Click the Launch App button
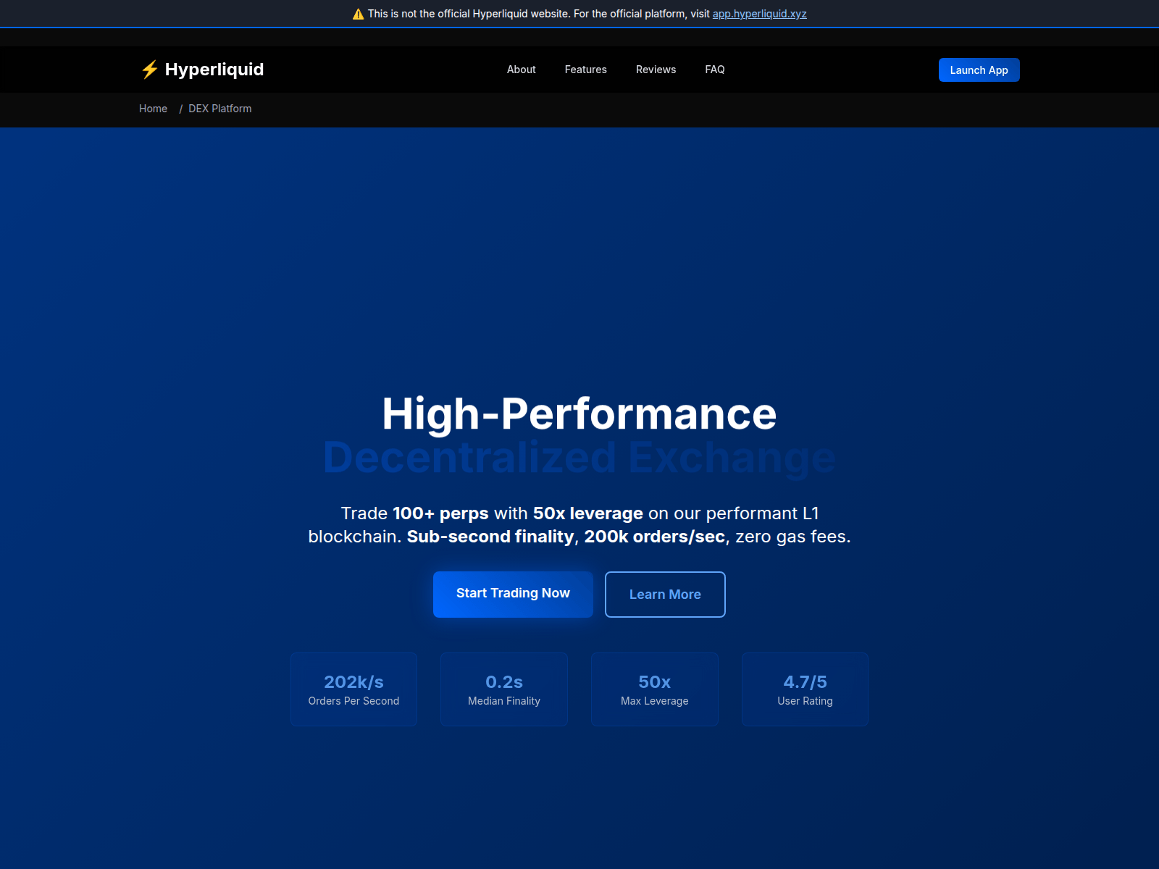The image size is (1159, 869). click(979, 70)
